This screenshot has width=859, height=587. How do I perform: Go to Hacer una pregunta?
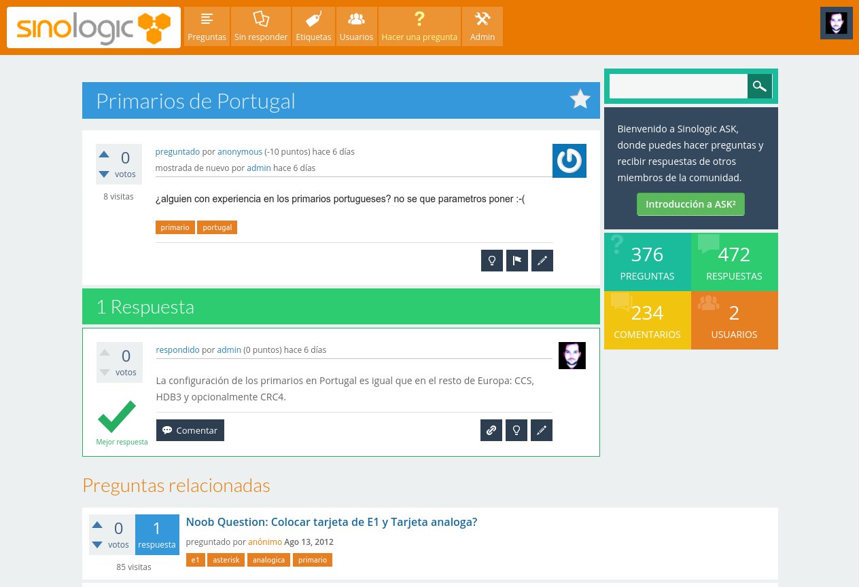coord(419,26)
